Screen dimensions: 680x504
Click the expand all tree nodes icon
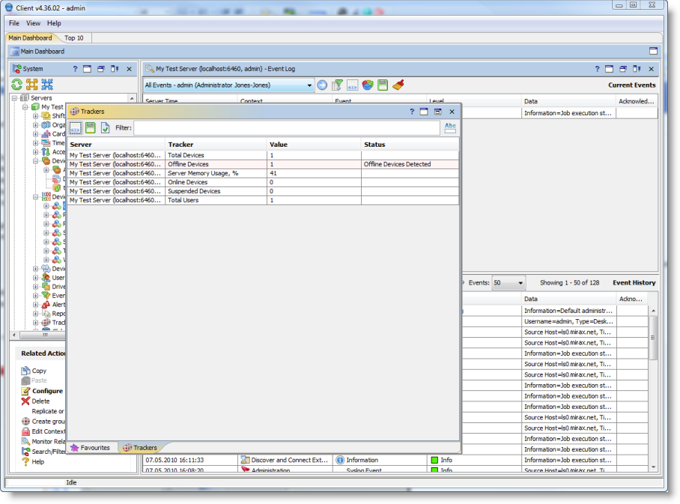(32, 85)
